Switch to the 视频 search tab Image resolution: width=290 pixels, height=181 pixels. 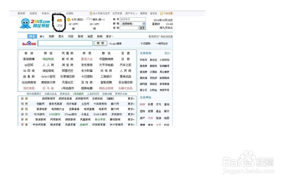click(x=51, y=36)
